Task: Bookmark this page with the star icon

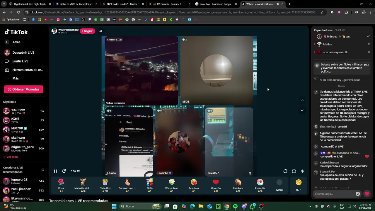Action: pyautogui.click(x=322, y=12)
